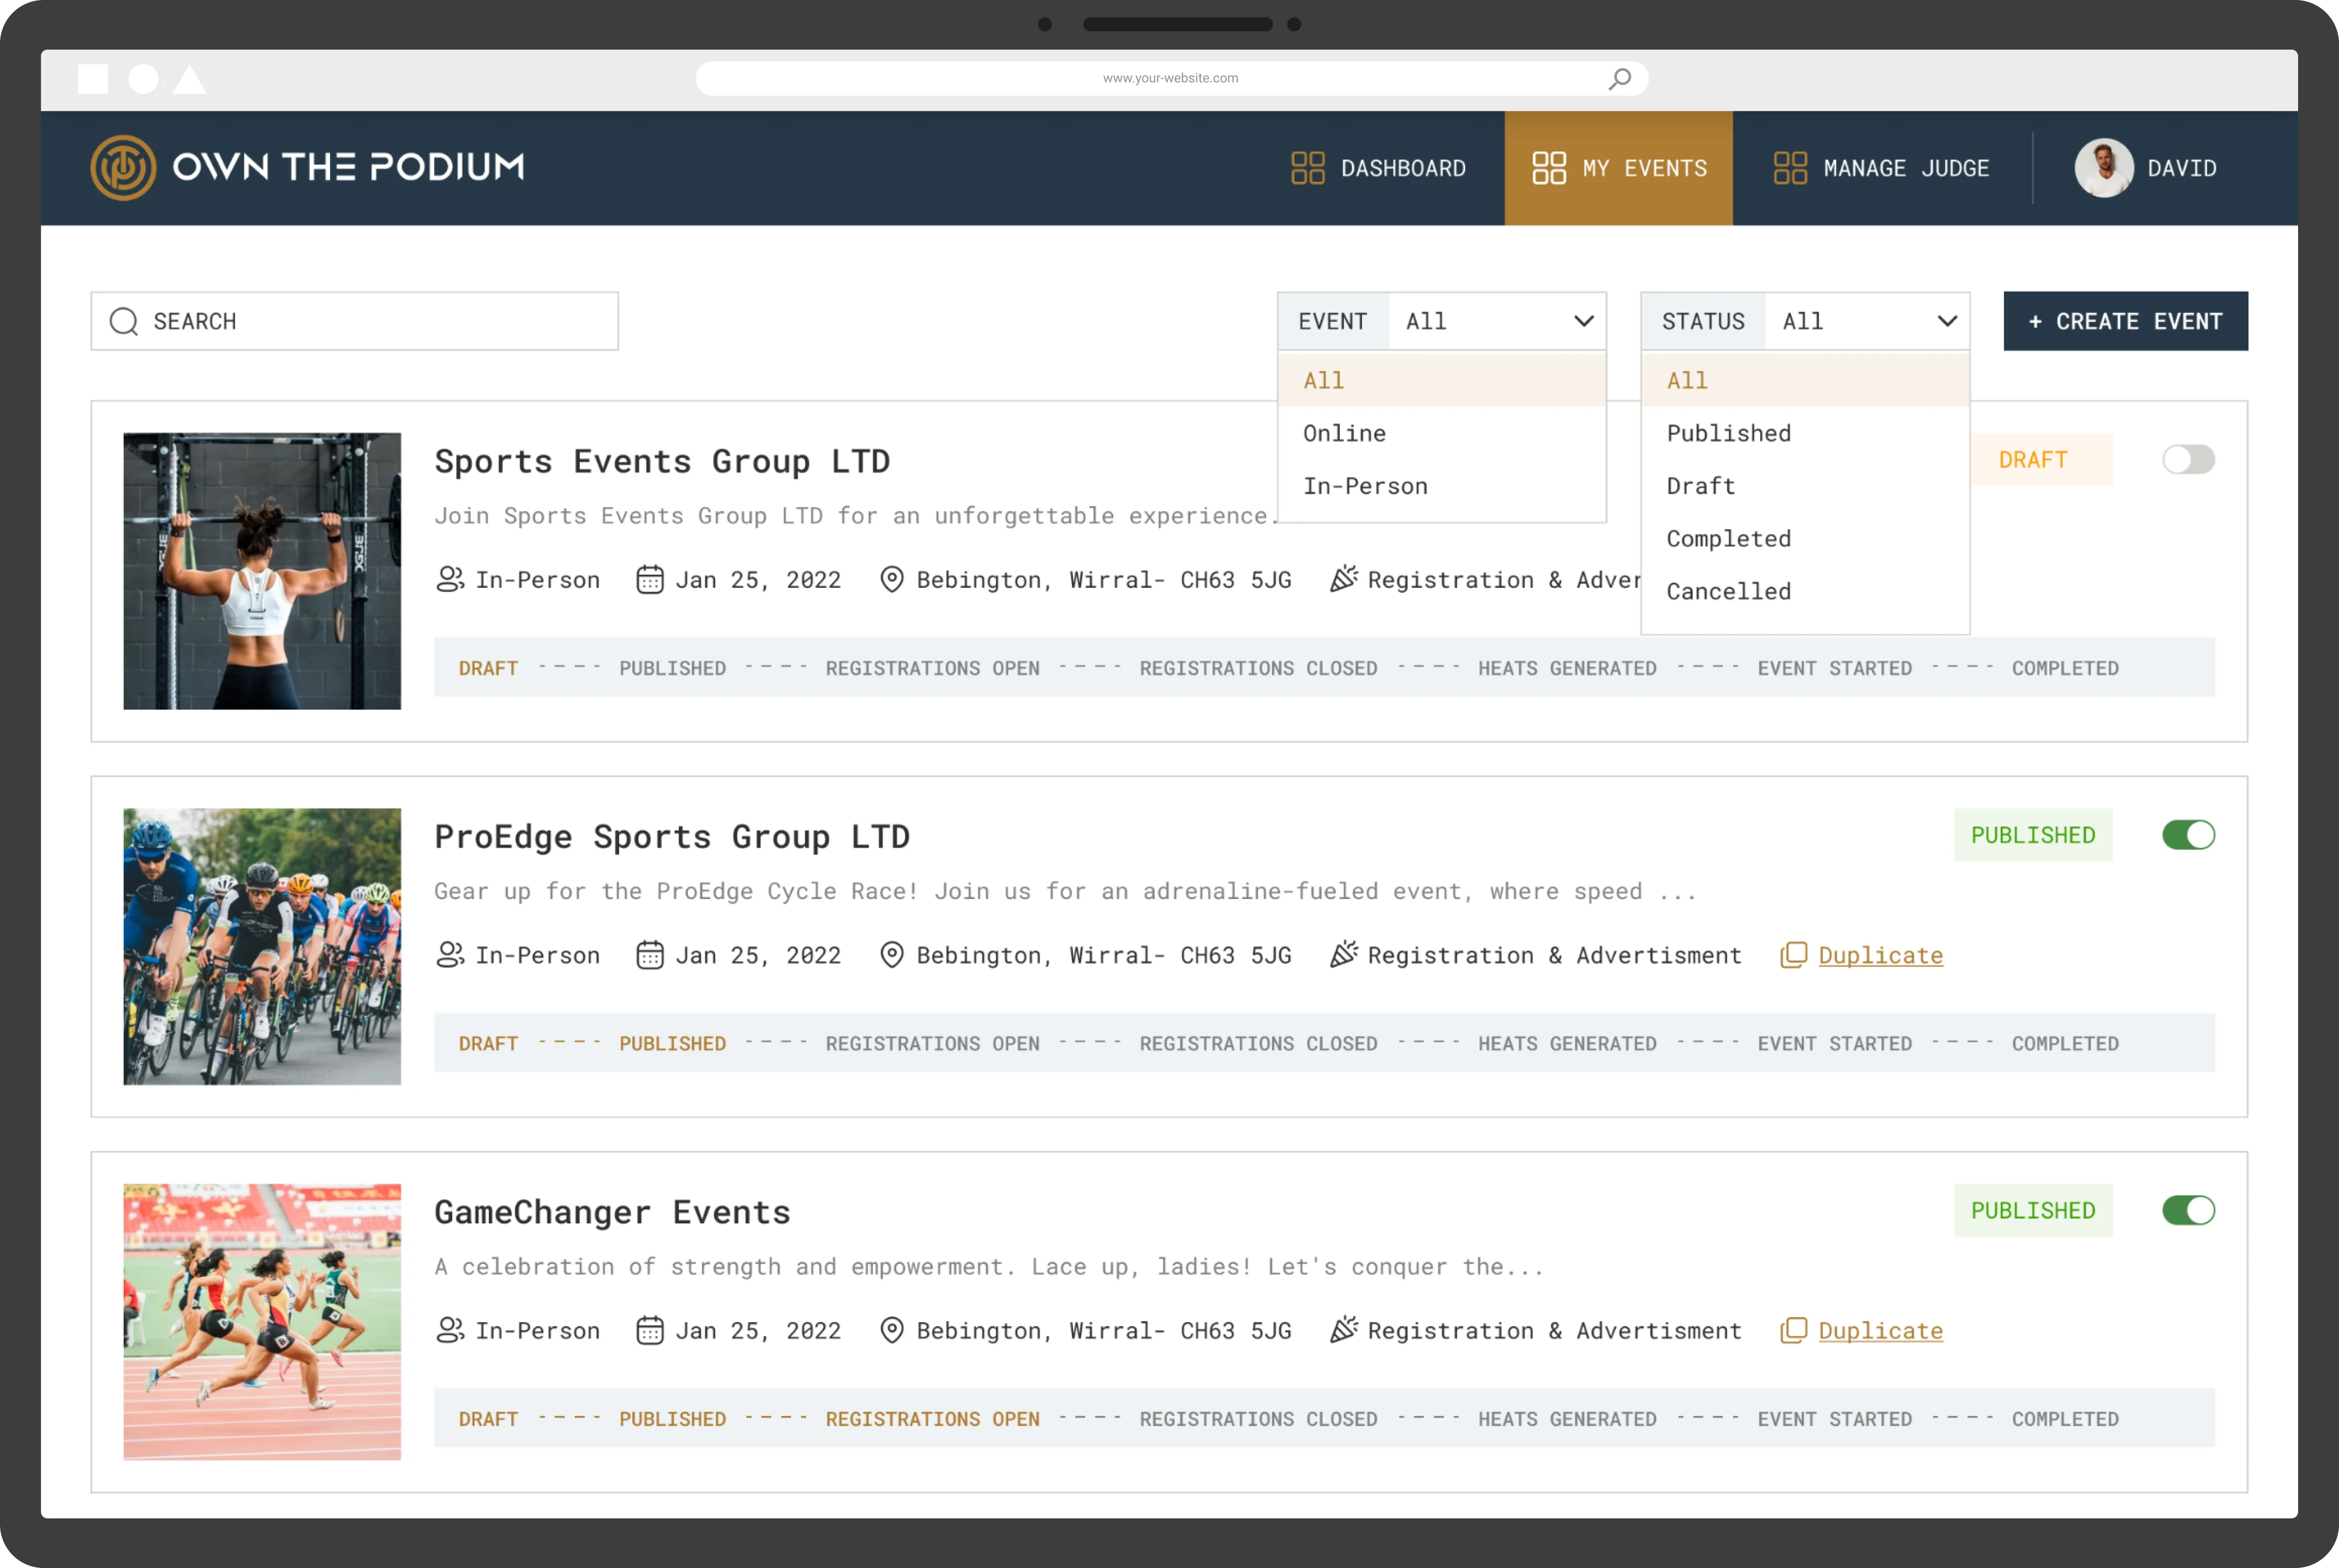
Task: Click the party popper icon on Sports Events Group card
Action: pos(1344,578)
